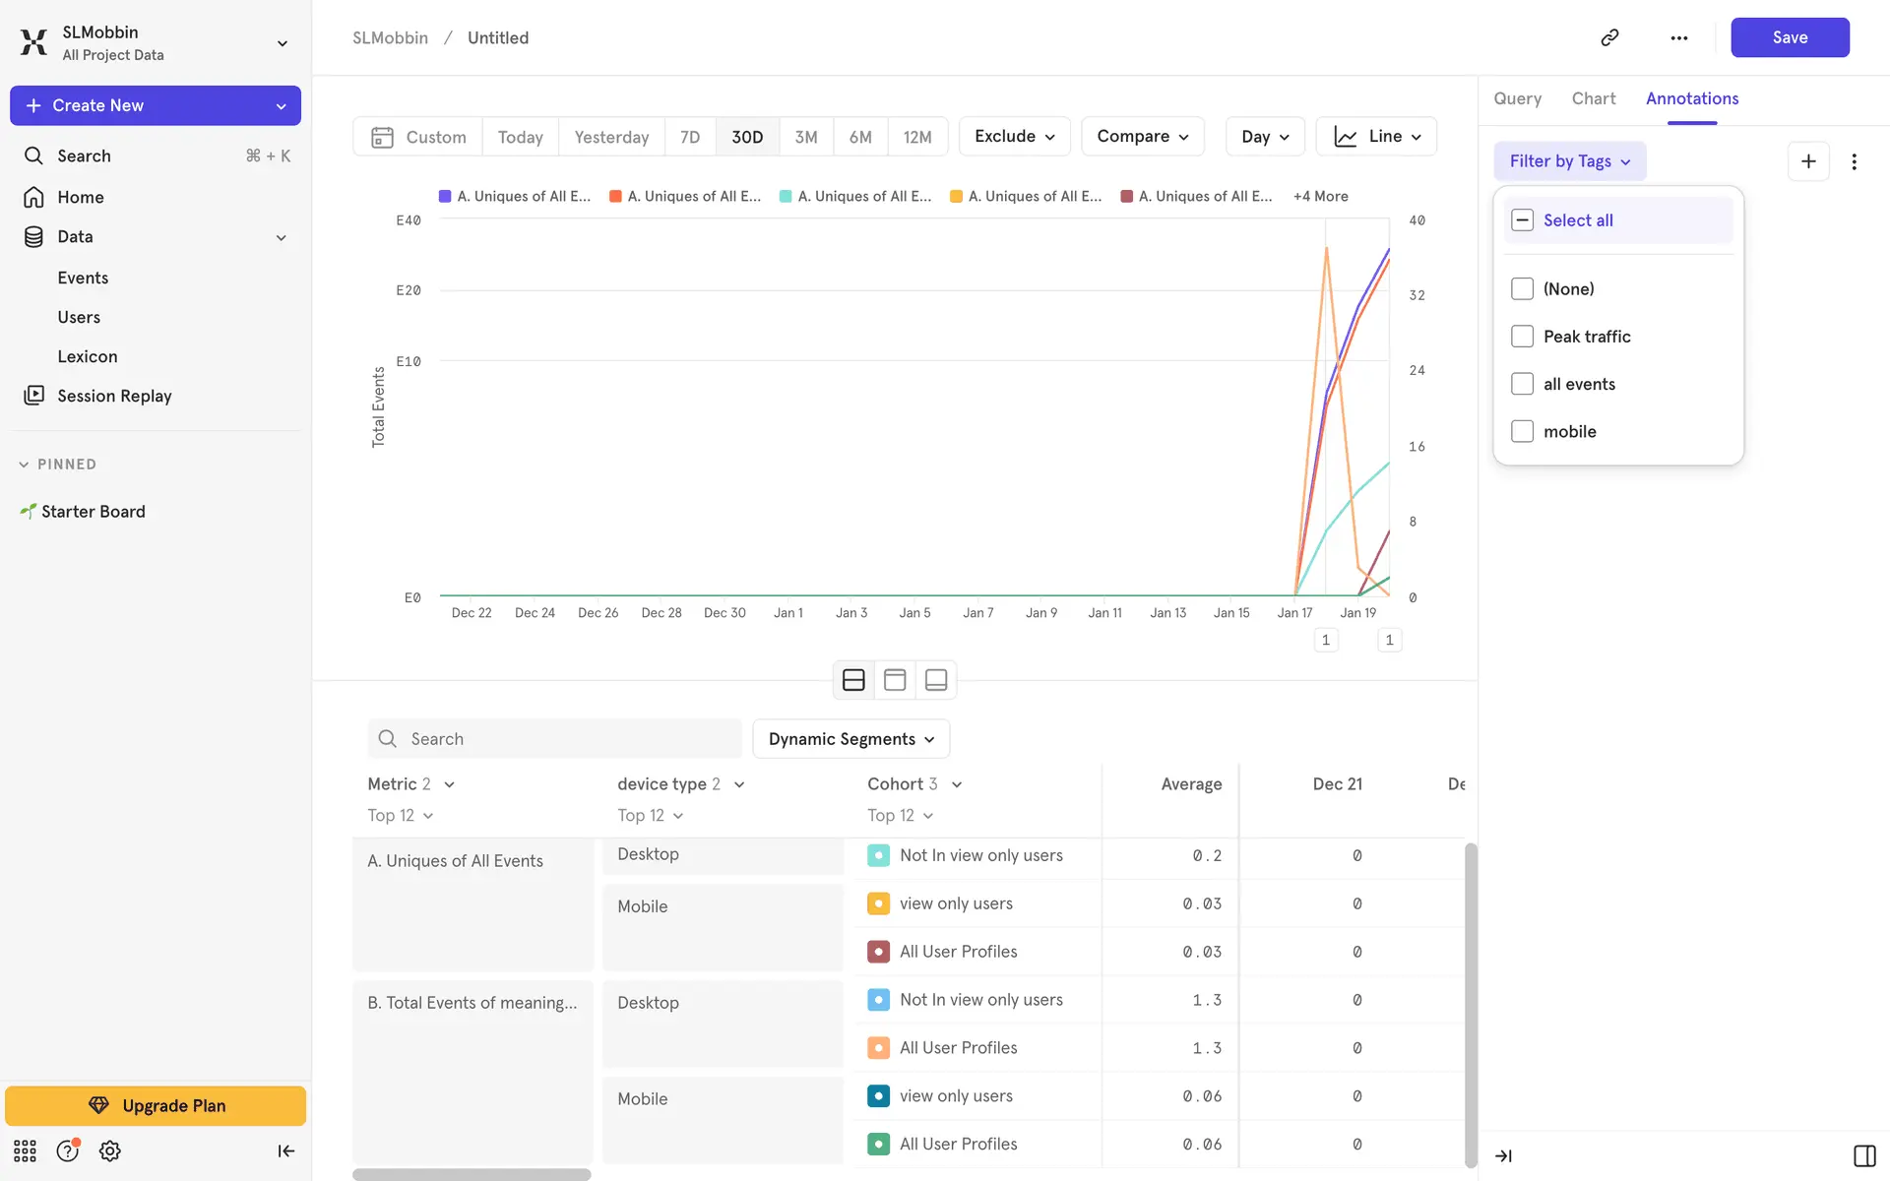The image size is (1890, 1181).
Task: Click the Save button
Action: coord(1789,37)
